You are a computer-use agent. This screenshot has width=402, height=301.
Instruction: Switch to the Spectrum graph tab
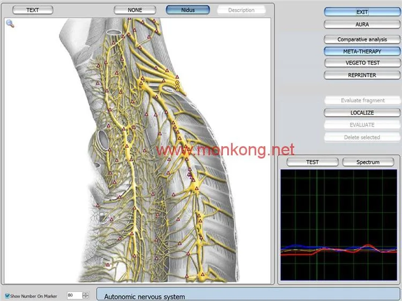click(x=368, y=162)
